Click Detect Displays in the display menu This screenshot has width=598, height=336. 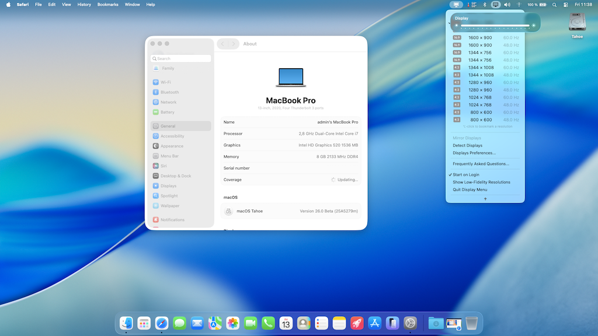click(x=467, y=145)
